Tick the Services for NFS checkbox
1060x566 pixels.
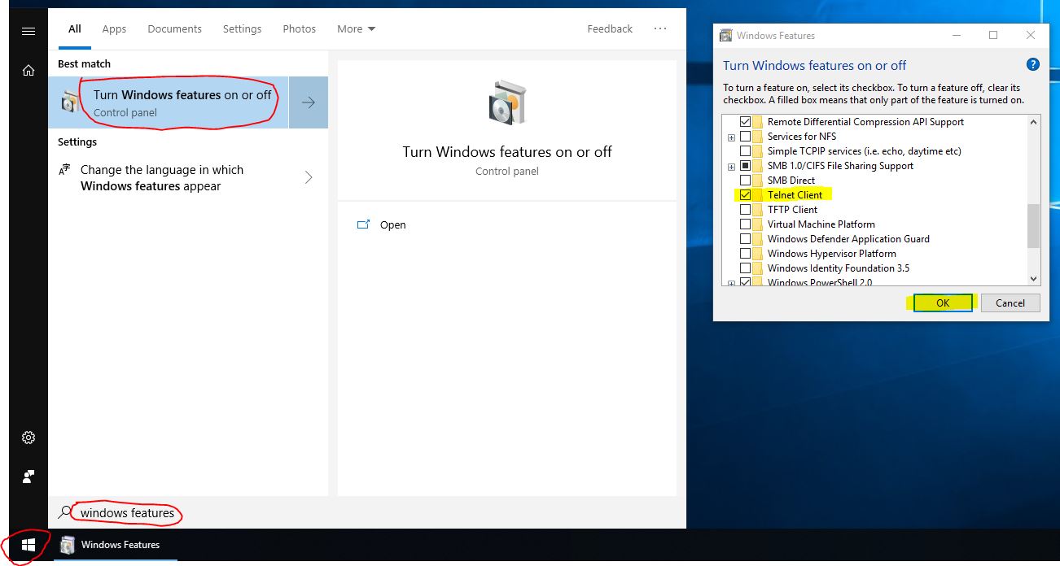coord(745,137)
